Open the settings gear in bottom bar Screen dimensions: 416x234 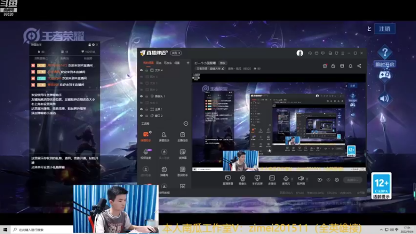pos(336,179)
